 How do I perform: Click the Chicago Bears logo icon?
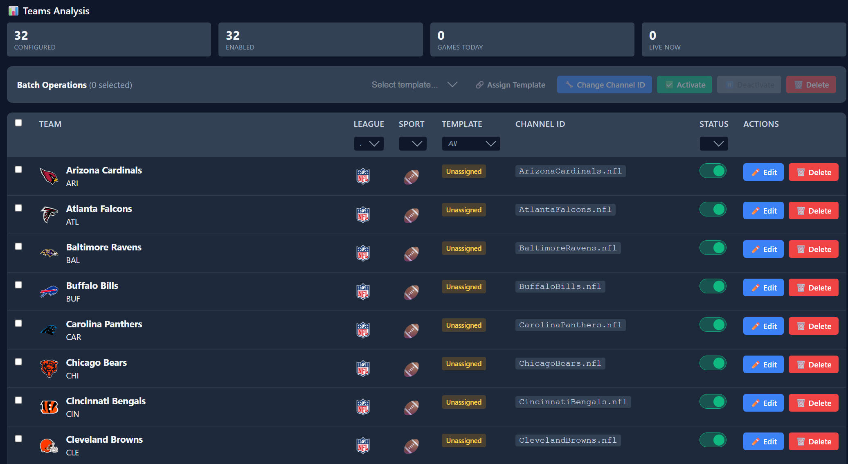[x=49, y=369]
